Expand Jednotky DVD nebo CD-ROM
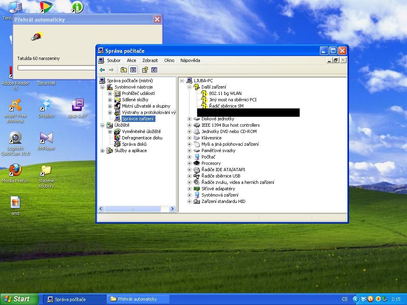 pos(190,131)
